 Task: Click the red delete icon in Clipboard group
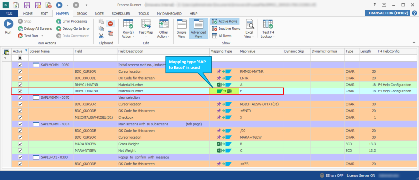110,24
